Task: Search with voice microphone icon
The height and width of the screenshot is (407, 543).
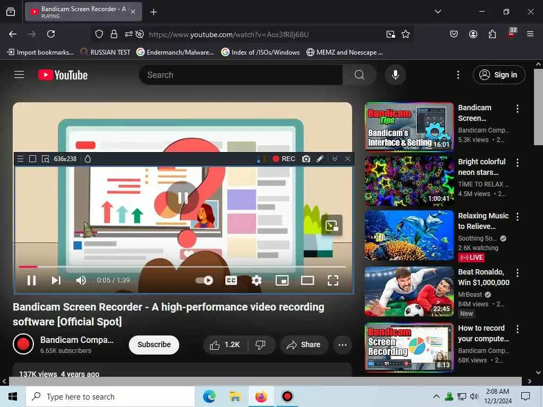Action: point(396,75)
